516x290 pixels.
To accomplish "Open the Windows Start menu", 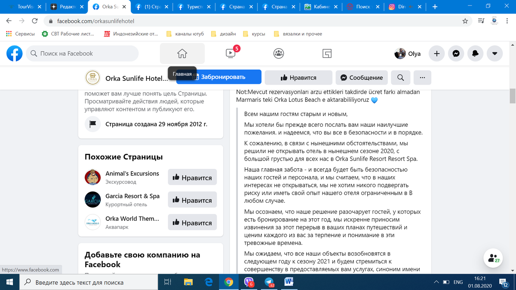I will click(10, 282).
